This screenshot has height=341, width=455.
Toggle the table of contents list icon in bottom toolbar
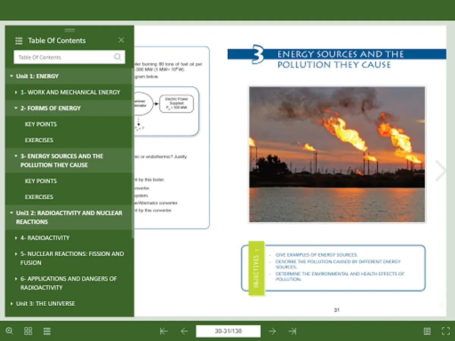(x=47, y=331)
